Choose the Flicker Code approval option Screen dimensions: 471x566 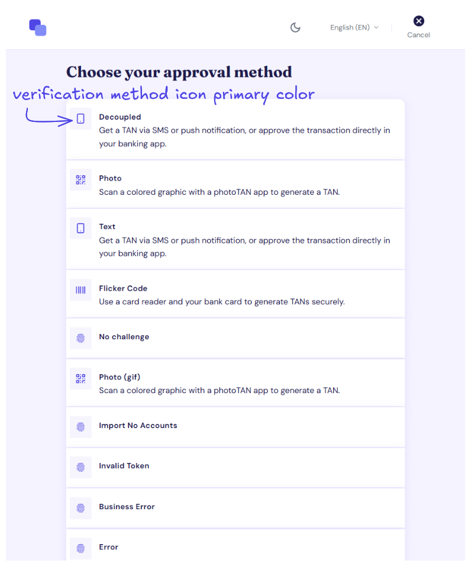coord(235,294)
